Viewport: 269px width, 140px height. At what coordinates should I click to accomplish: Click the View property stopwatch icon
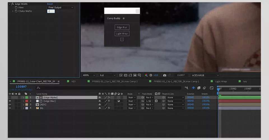(x=16, y=8)
